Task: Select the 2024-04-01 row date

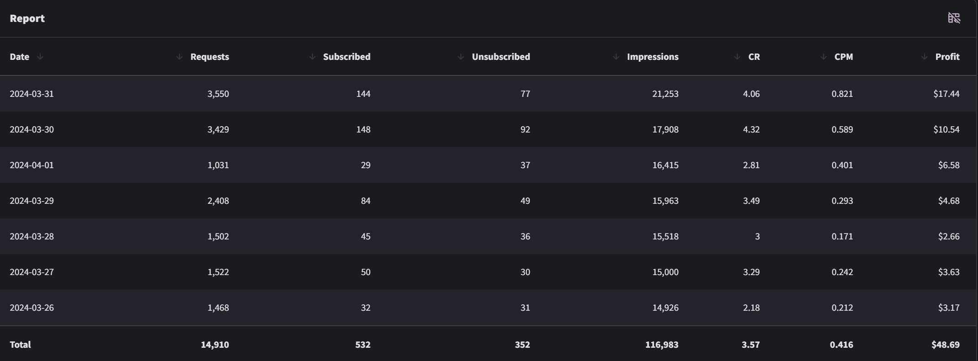Action: [32, 165]
